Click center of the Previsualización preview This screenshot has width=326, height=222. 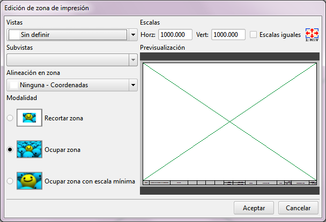click(230, 122)
